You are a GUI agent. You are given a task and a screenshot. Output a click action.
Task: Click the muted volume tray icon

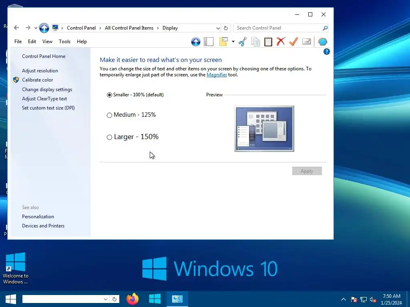tap(373, 299)
